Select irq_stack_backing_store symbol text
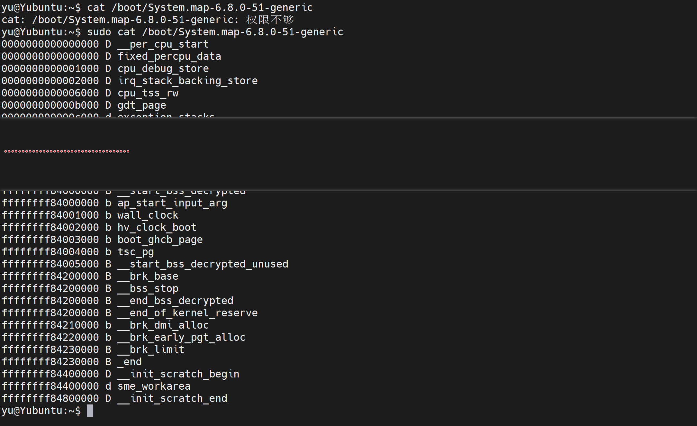This screenshot has width=697, height=426. [x=187, y=81]
